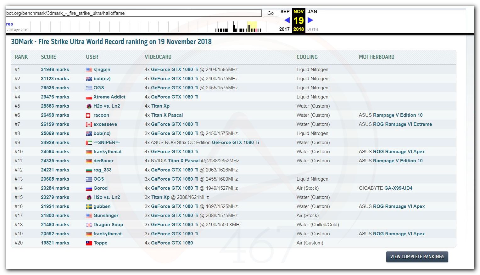Open the View Complete Rankings button
The width and height of the screenshot is (480, 275).
[417, 257]
